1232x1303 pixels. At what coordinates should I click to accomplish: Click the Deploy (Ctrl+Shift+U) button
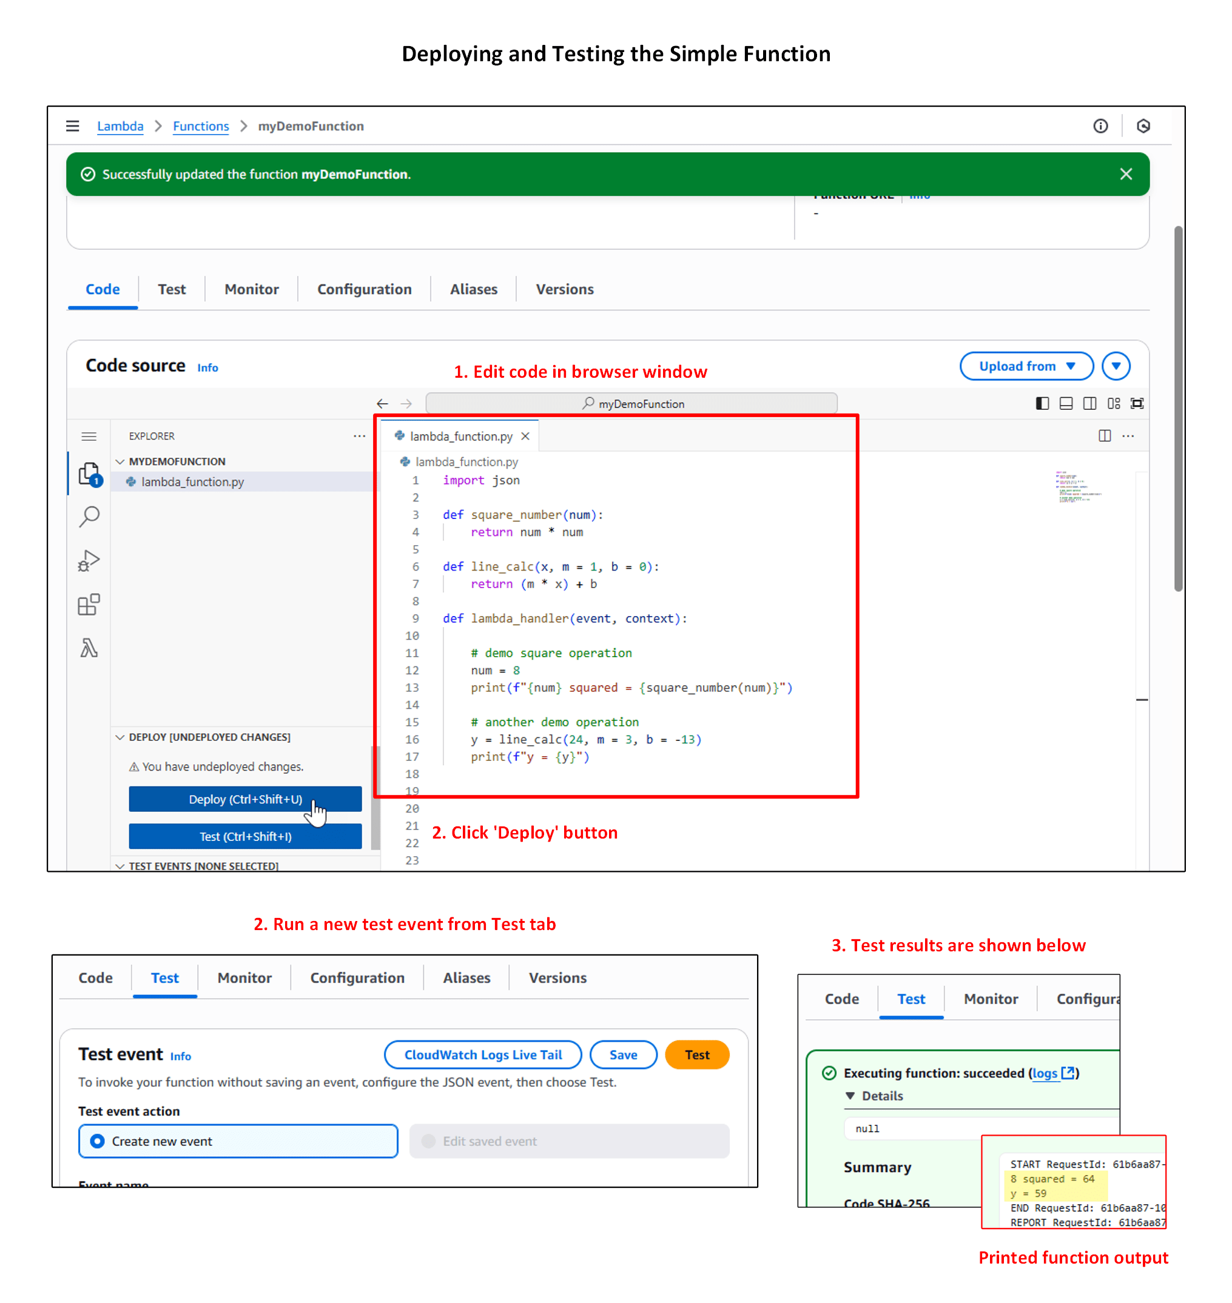point(245,799)
